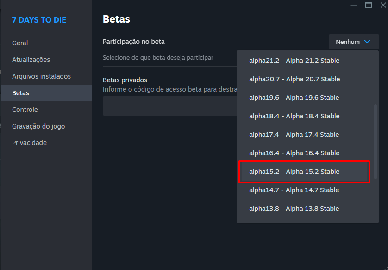
Task: Select alpha15.2 - Alpha 15.2 Stable
Action: (304, 172)
